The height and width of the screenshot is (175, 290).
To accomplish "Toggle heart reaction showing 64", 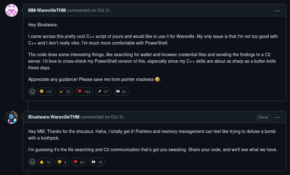I will coord(79,162).
